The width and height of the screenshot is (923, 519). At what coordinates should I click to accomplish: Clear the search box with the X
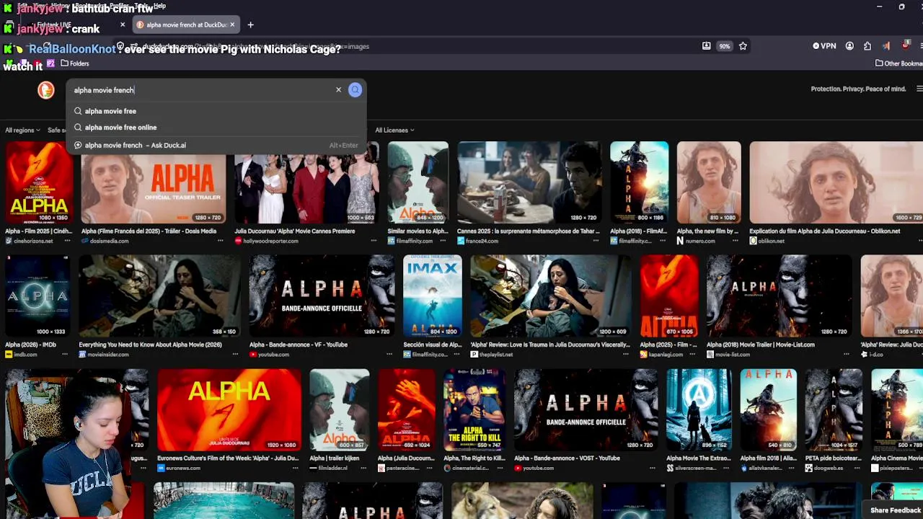tap(338, 90)
